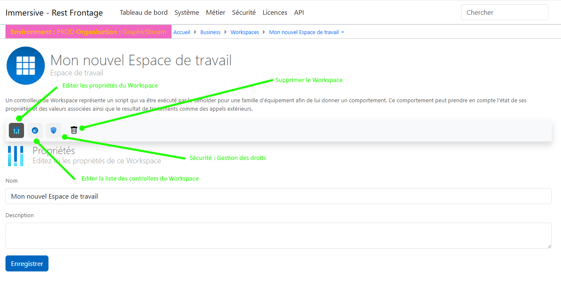Go back to Workspaces breadcrumb
561x287 pixels.
click(244, 32)
